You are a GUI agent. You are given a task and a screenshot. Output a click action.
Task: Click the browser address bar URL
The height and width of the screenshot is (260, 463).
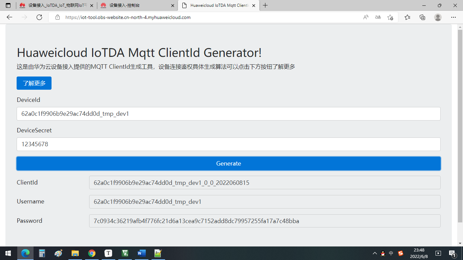128,17
